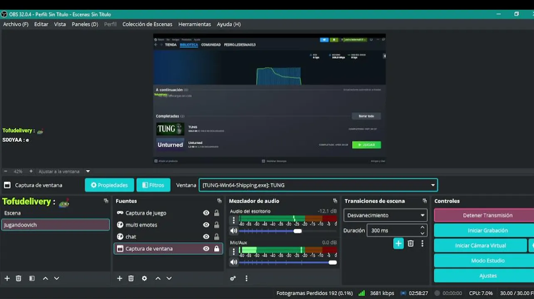Add a scene transition with the plus button
Viewport: 534px width, 299px height.
pos(398,243)
